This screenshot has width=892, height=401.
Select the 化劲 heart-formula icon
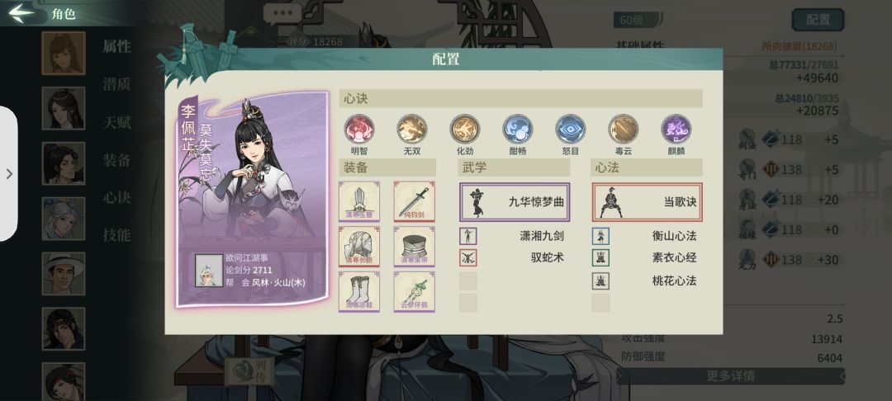pyautogui.click(x=465, y=129)
